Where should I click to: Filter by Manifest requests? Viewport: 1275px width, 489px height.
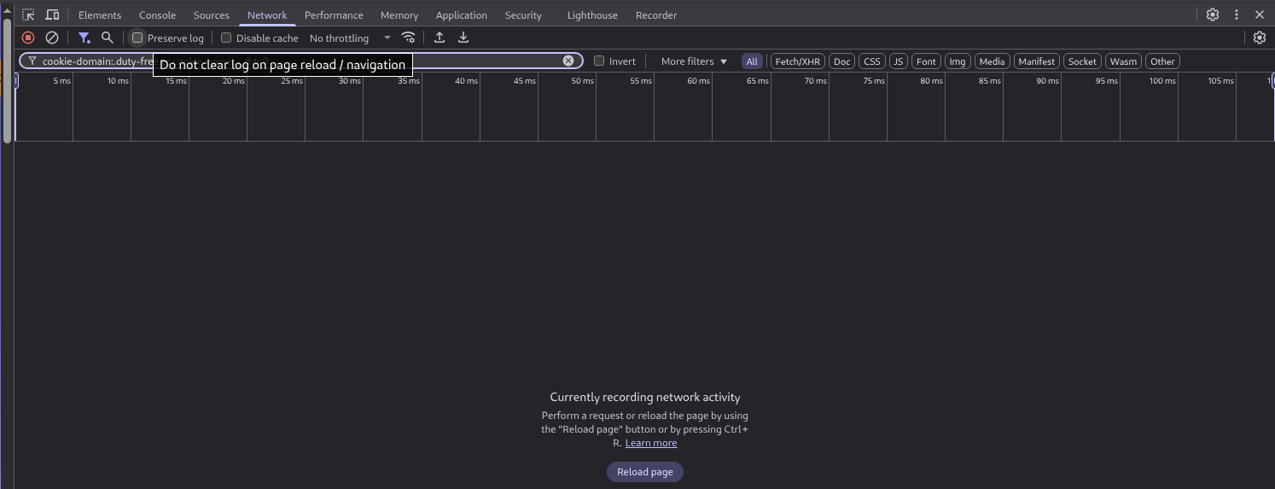point(1037,61)
